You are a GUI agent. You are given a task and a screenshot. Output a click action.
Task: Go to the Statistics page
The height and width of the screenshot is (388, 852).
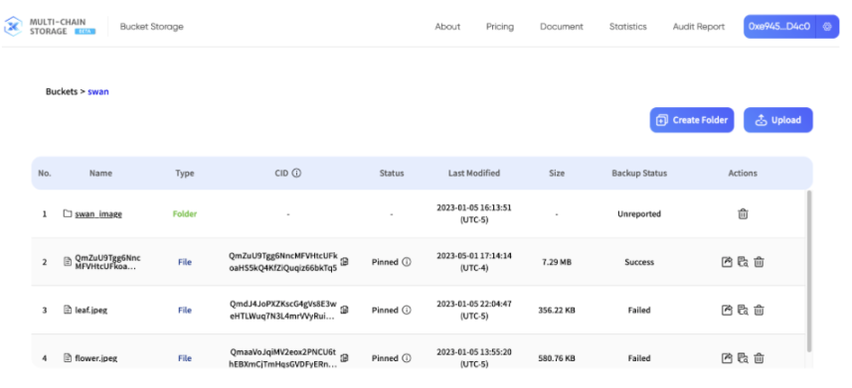628,27
